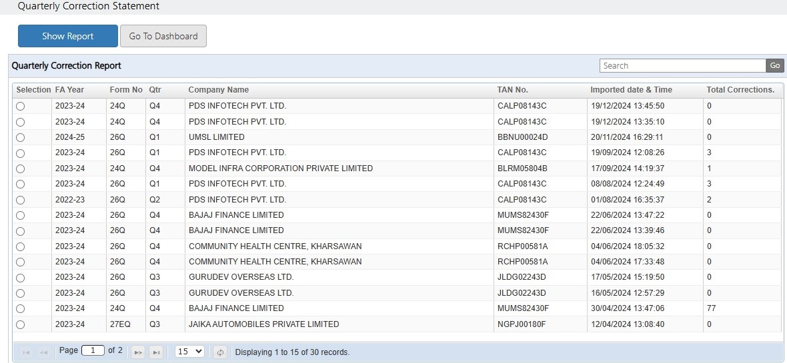Click the Go search button
787x363 pixels.
click(775, 66)
